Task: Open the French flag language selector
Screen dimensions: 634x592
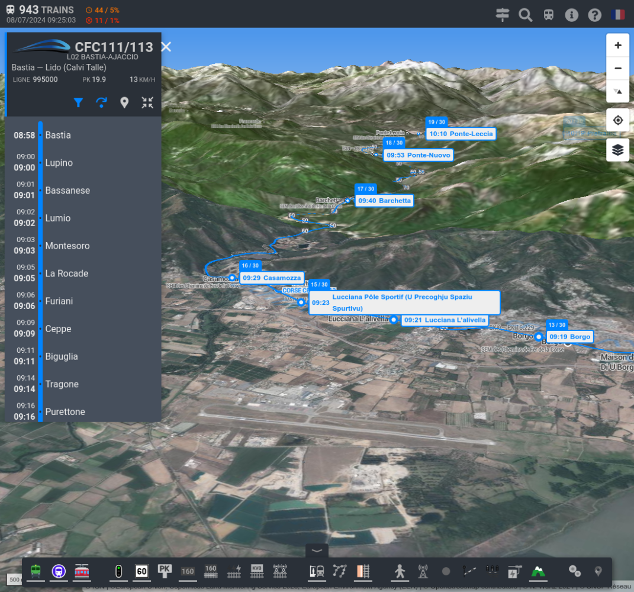Action: pyautogui.click(x=618, y=15)
